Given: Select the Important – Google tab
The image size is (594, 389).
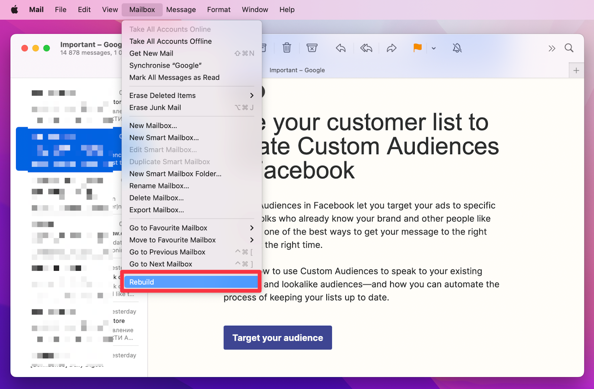Looking at the screenshot, I should click(297, 70).
